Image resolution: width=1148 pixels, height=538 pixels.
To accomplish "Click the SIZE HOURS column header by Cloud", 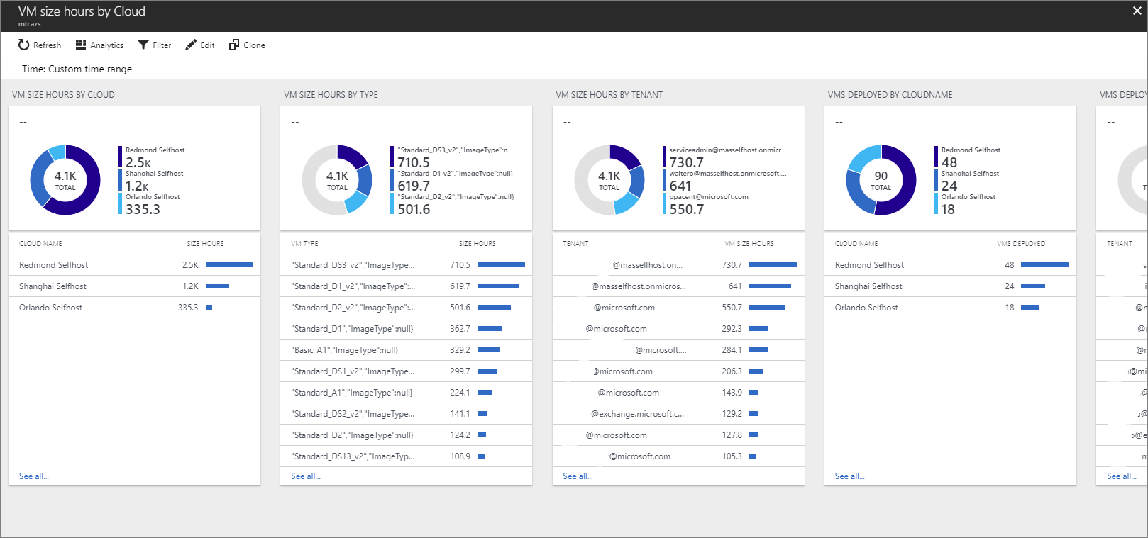I will (205, 244).
